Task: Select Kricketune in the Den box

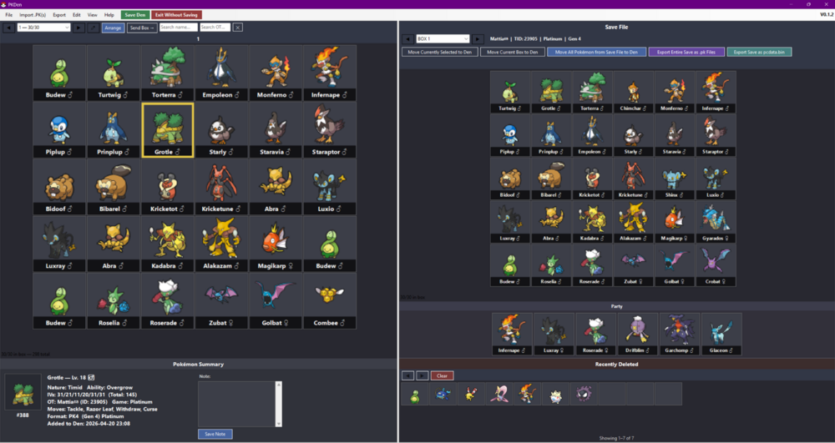Action: (x=221, y=187)
